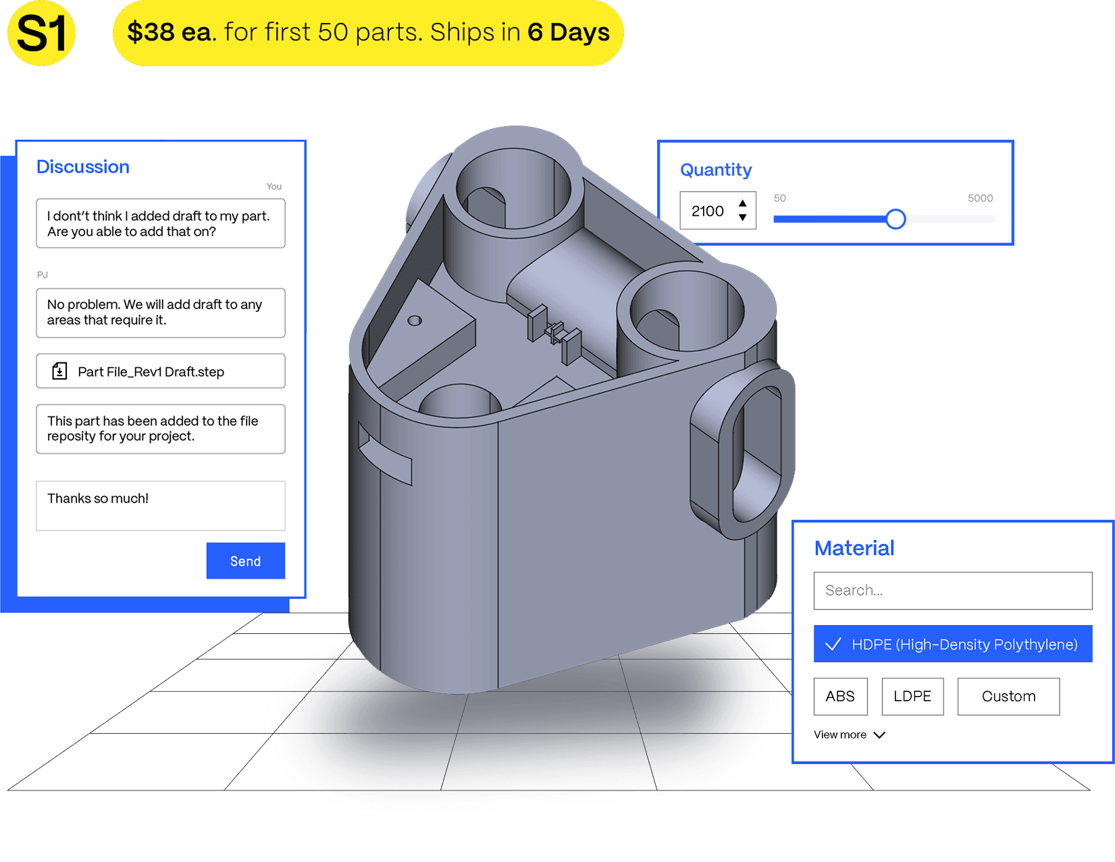Image resolution: width=1115 pixels, height=862 pixels.
Task: Select ABS material
Action: [x=840, y=696]
